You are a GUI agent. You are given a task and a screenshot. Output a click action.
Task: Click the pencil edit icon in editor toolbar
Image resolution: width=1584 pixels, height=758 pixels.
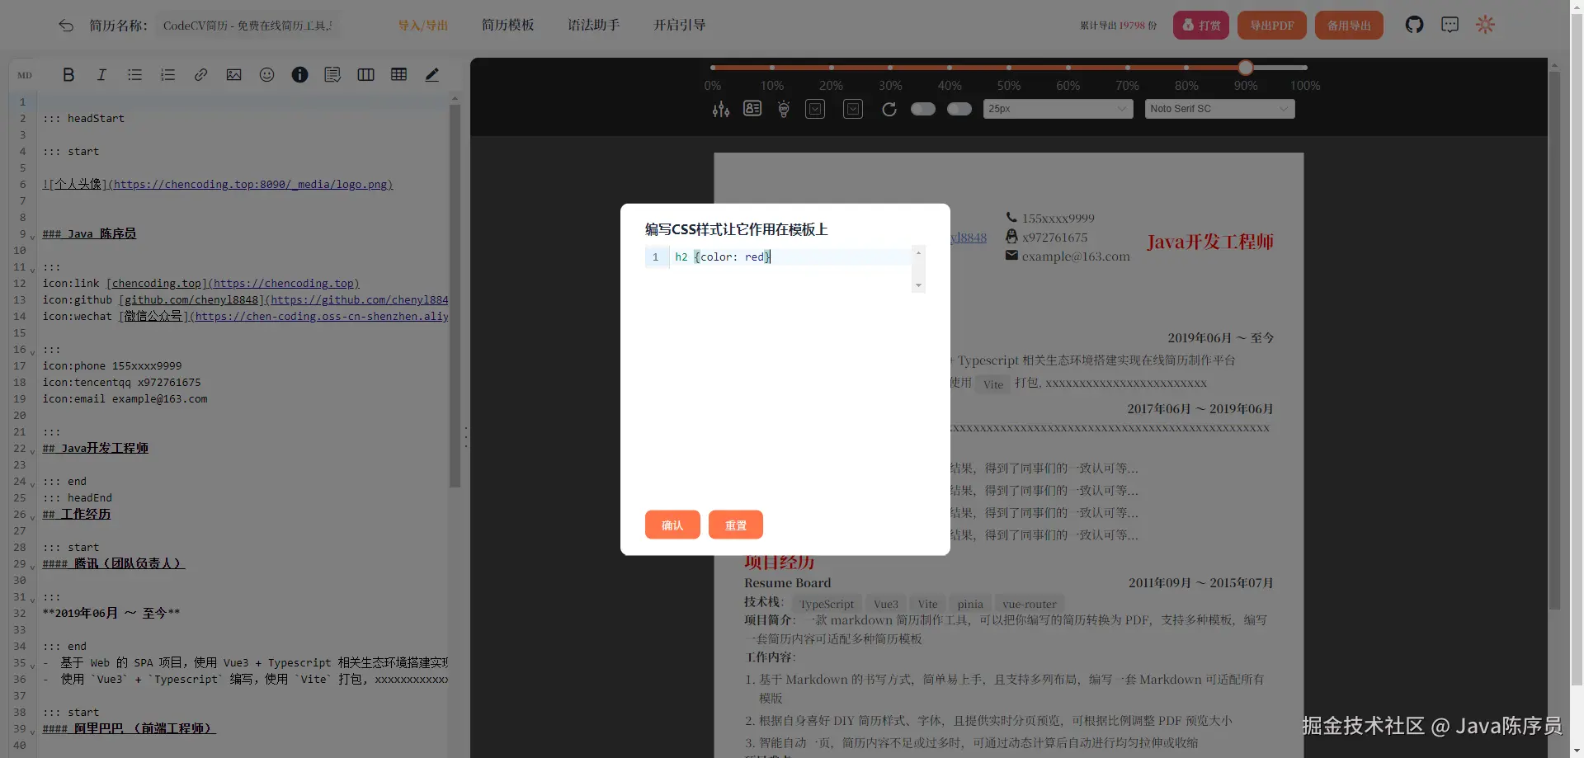click(431, 75)
